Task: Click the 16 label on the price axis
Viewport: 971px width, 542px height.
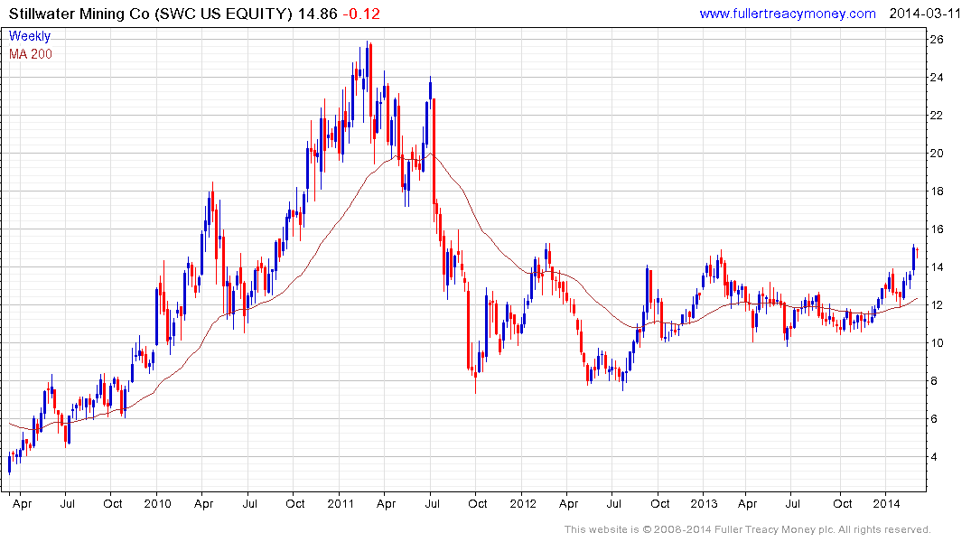Action: tap(937, 229)
